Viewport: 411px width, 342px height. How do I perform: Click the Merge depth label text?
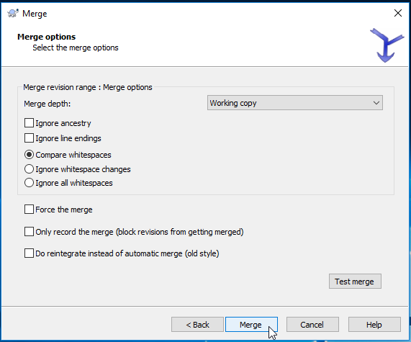tap(48, 104)
